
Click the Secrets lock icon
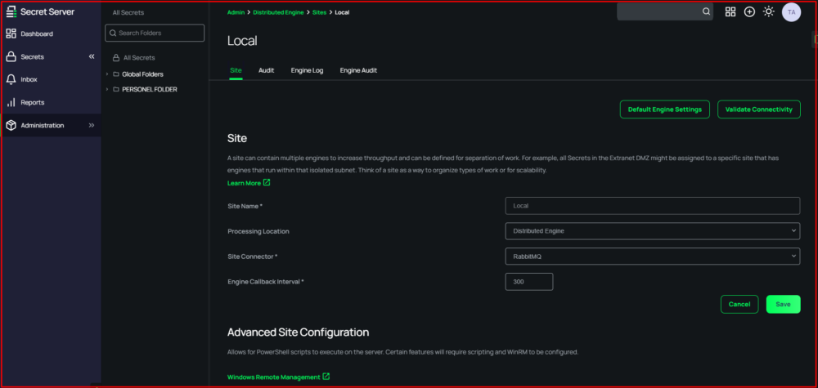[x=11, y=56]
